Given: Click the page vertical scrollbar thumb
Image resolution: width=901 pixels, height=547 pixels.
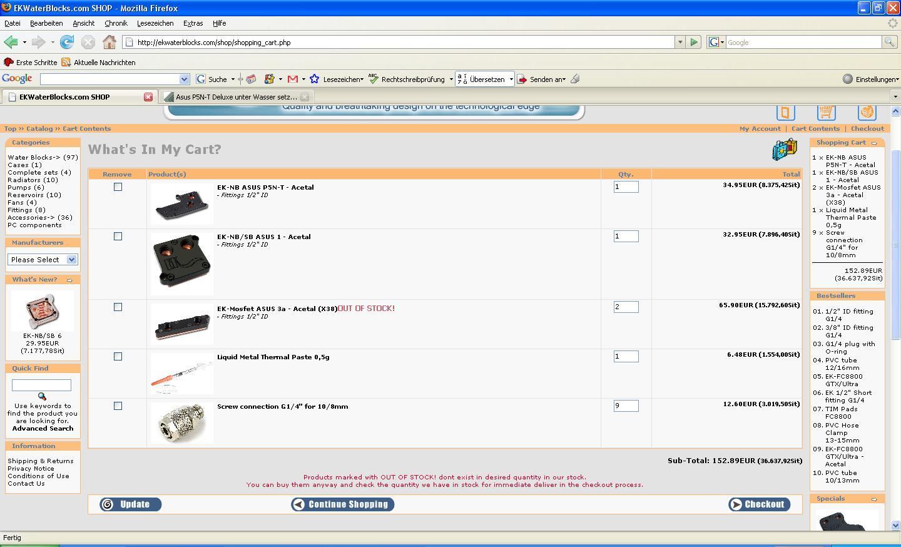Looking at the screenshot, I should [x=895, y=245].
